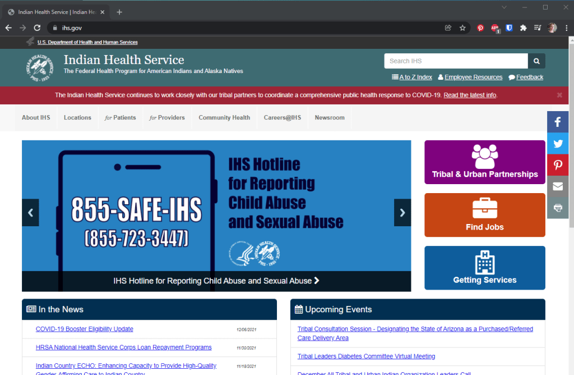Advance carousel to next slide
574x375 pixels.
tap(402, 213)
